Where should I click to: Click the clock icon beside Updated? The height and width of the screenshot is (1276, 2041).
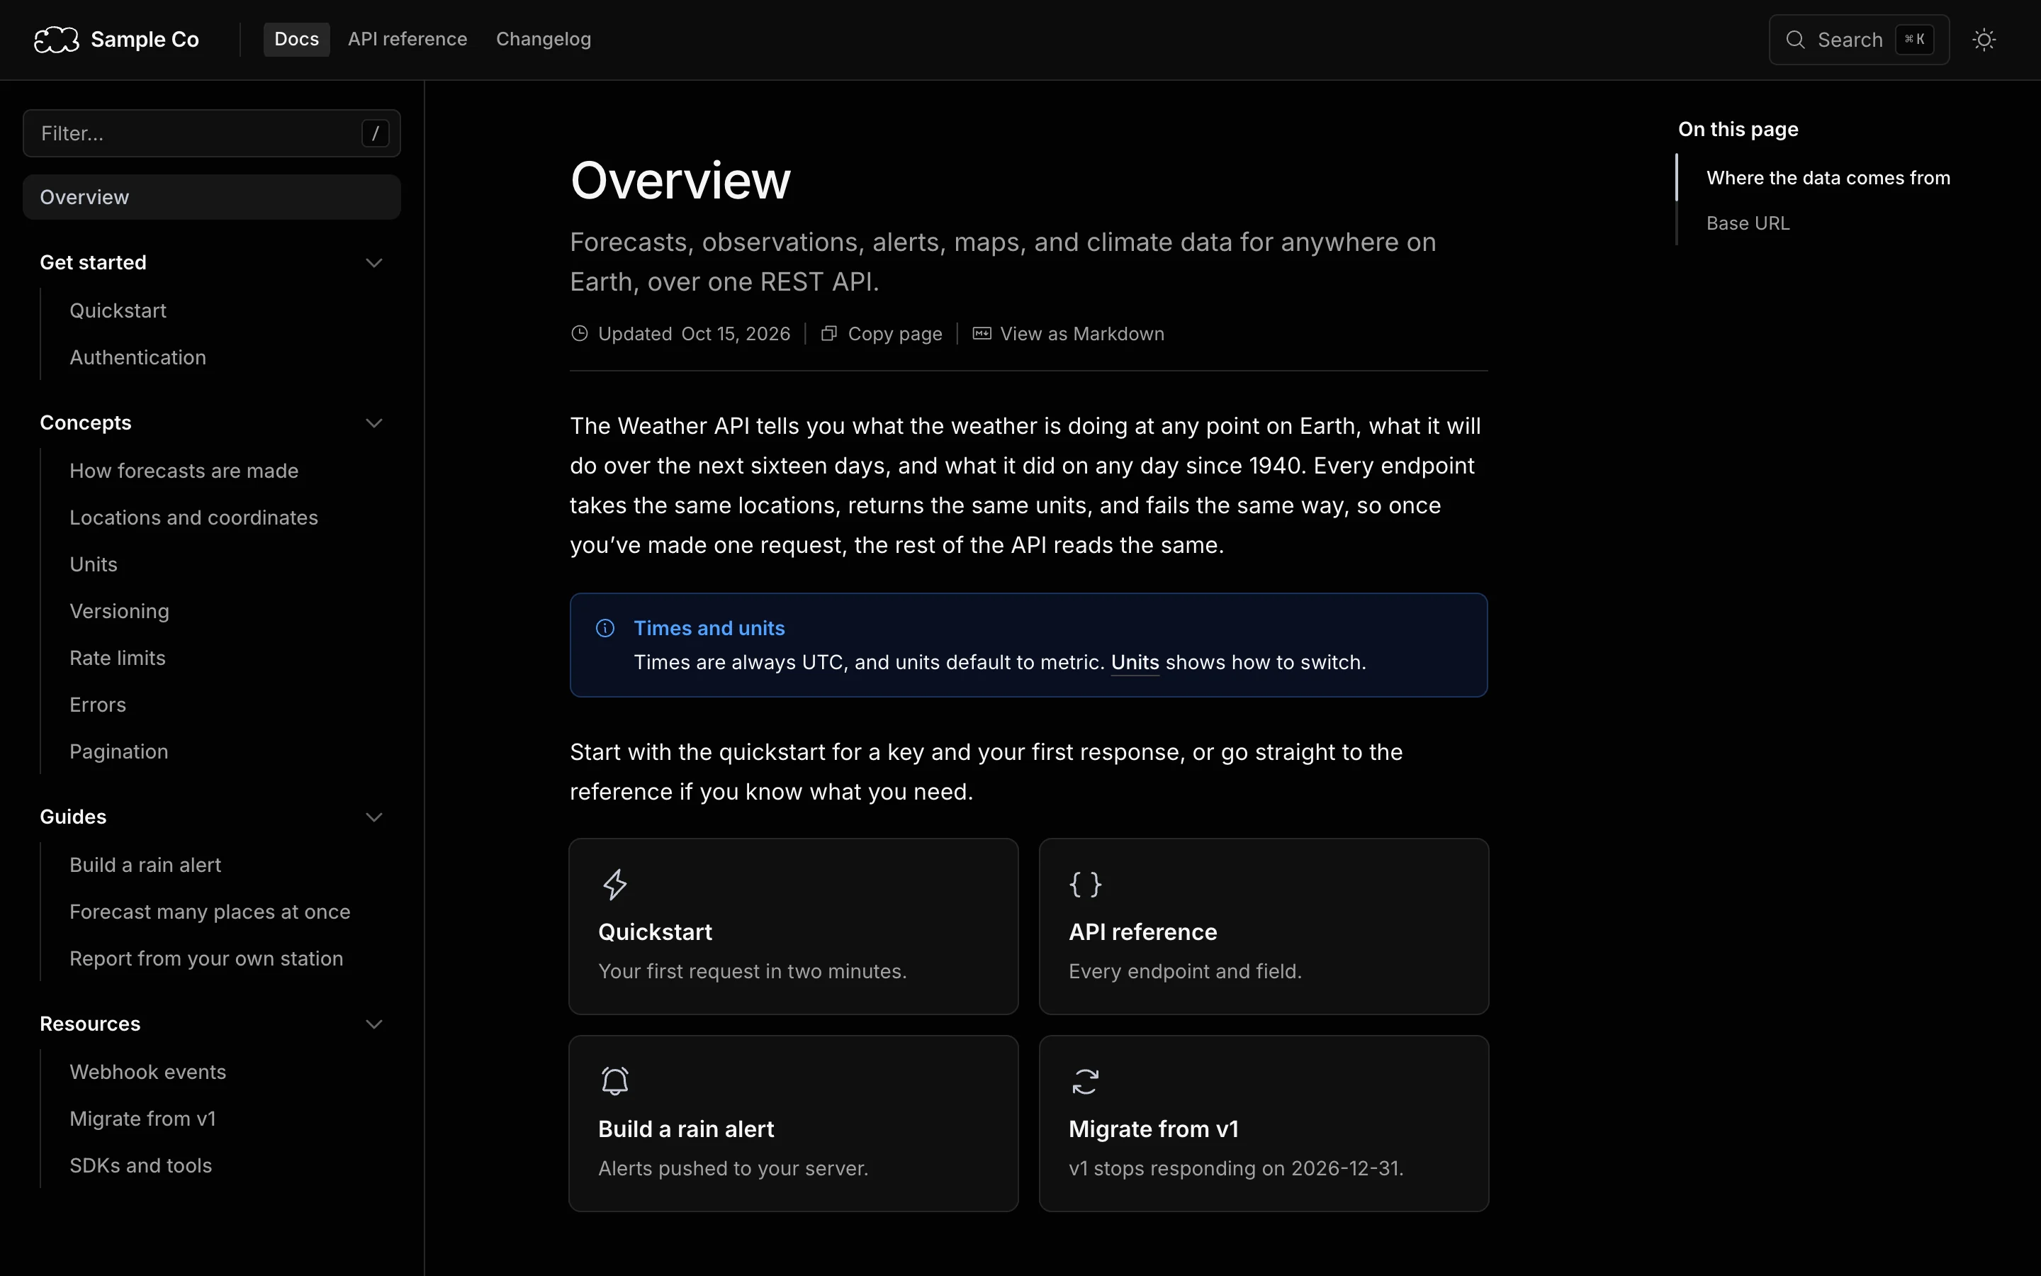pyautogui.click(x=580, y=333)
